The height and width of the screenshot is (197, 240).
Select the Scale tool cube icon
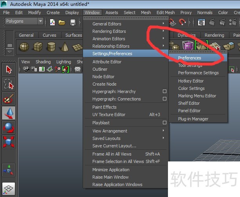[9, 142]
